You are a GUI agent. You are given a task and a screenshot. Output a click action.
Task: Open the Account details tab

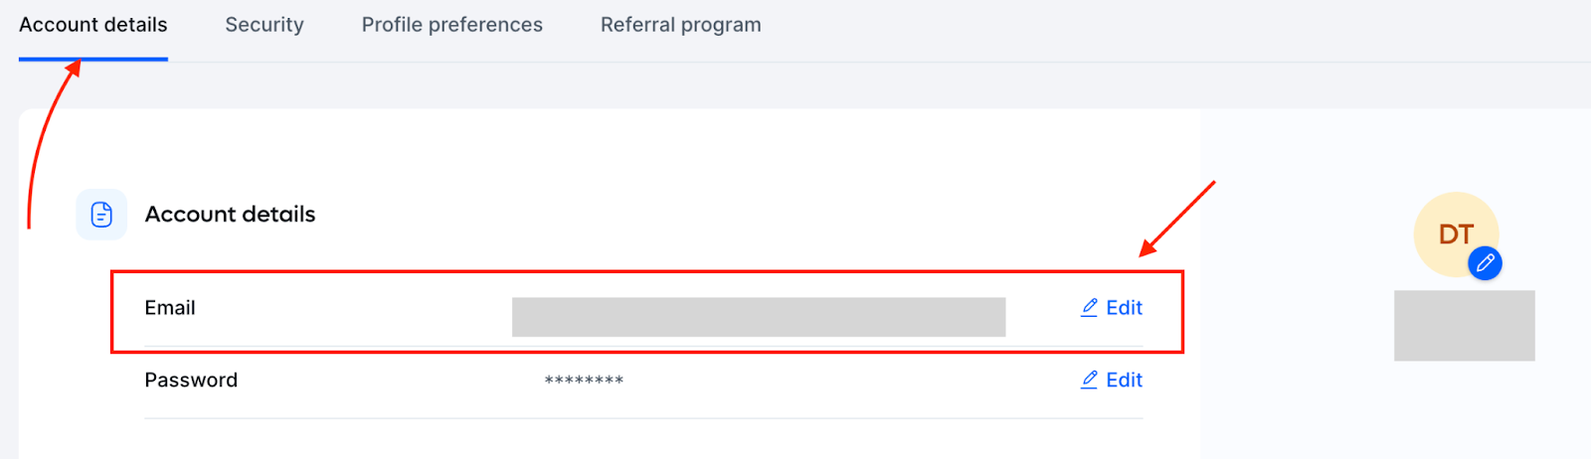tap(93, 25)
